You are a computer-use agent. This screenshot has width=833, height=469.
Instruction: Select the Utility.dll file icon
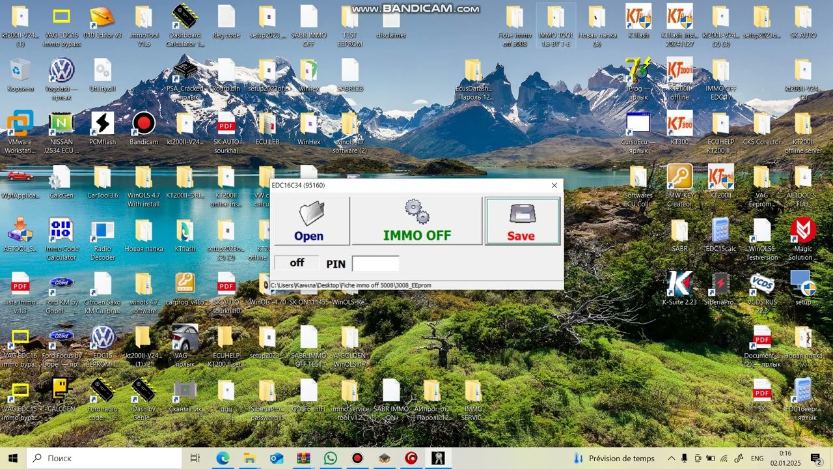click(x=102, y=76)
